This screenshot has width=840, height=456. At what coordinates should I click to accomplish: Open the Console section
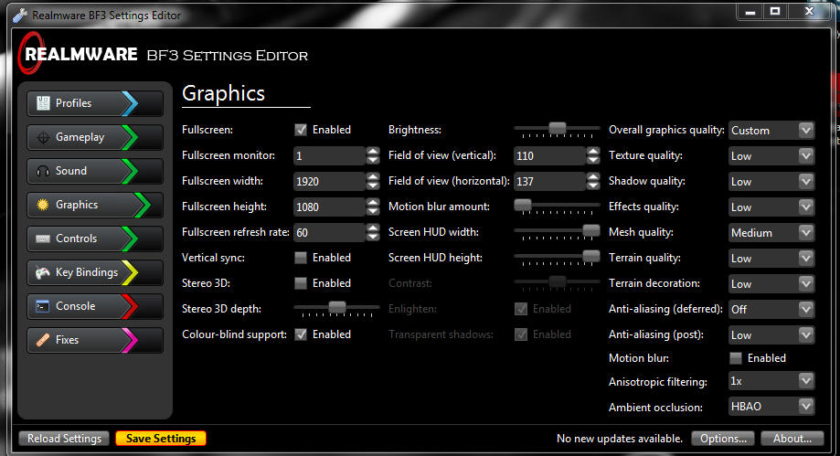[95, 306]
